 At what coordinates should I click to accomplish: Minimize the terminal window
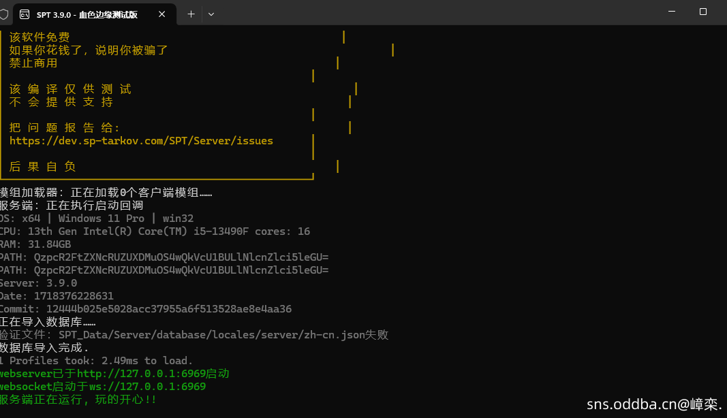tap(671, 12)
